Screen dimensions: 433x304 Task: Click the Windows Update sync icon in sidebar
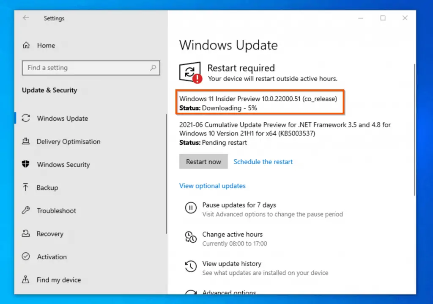point(26,118)
